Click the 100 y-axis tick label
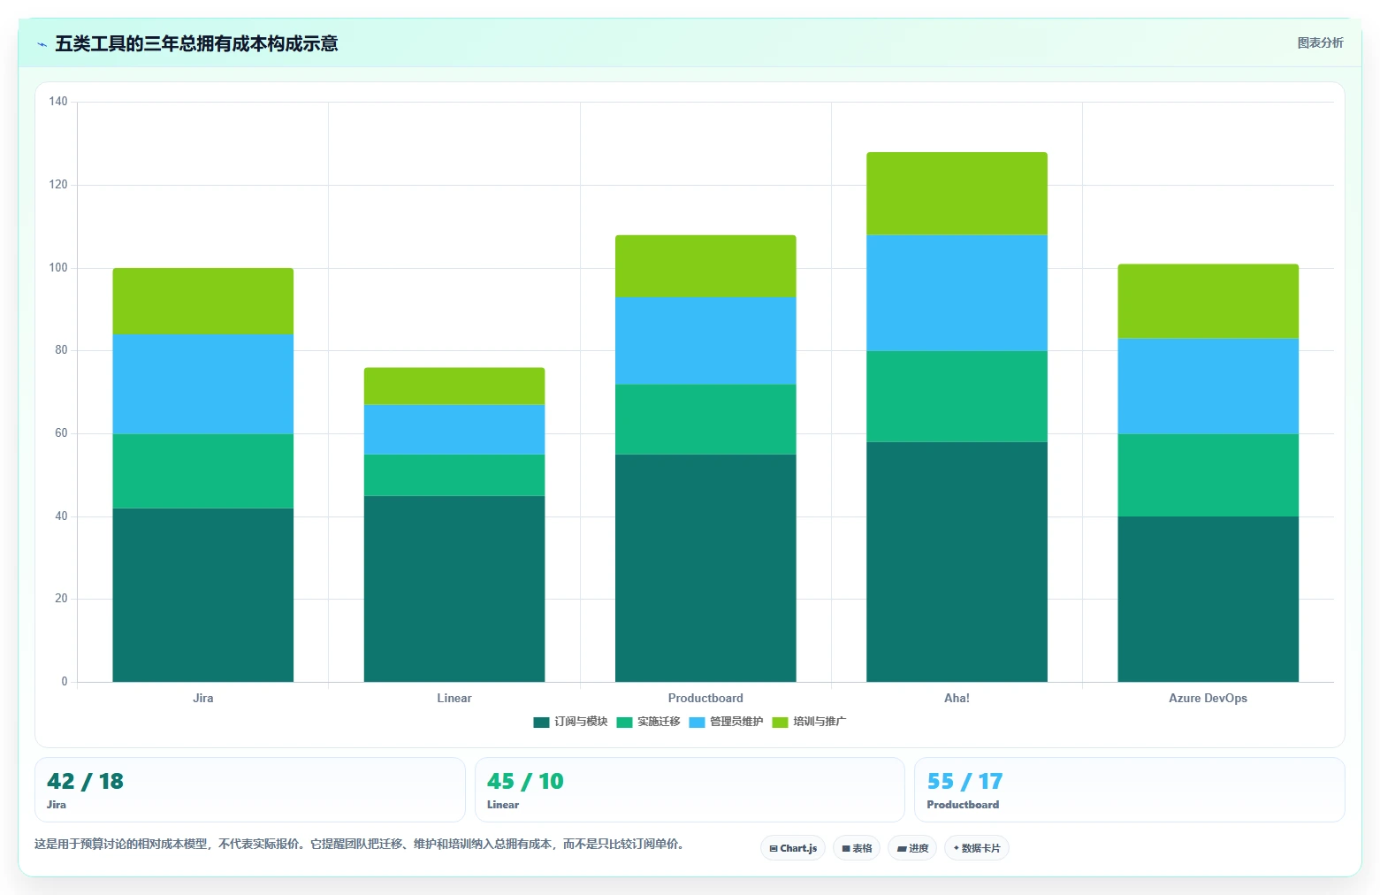Viewport: 1380px width, 895px height. point(58,268)
